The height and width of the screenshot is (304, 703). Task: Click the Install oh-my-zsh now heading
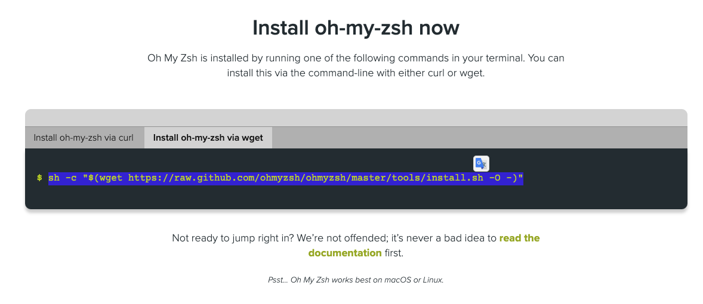point(356,28)
